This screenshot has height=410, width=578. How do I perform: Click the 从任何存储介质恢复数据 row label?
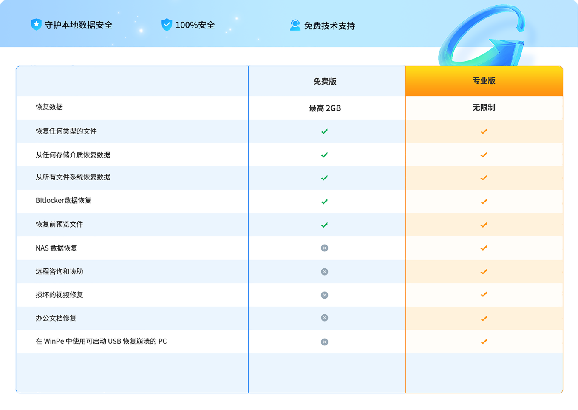73,155
